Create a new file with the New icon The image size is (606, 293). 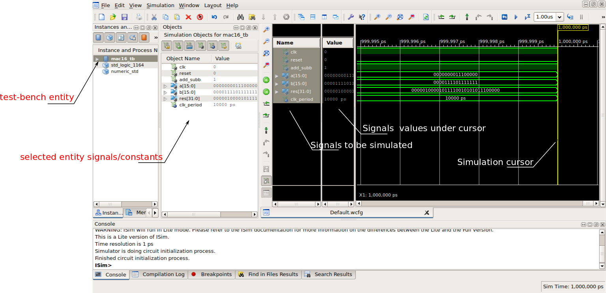(101, 17)
